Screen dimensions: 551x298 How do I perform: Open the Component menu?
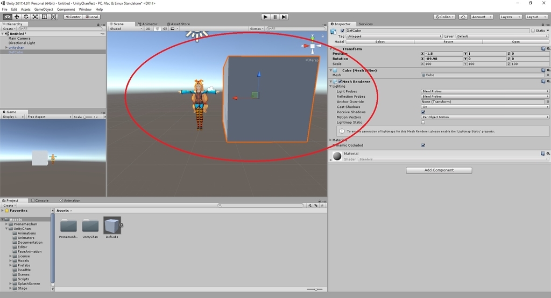[x=66, y=10]
